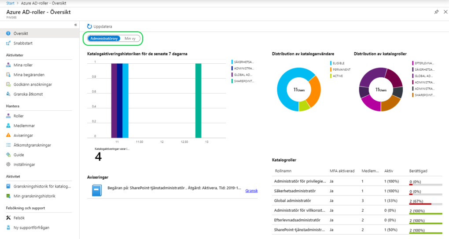Open Åtkomstgranskningar in Hantera section

(x=32, y=145)
